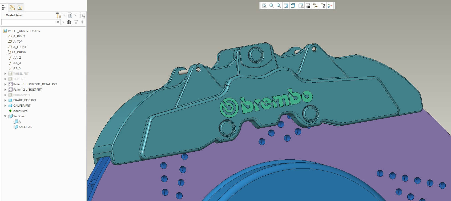Select the ANGULAR cross section
This screenshot has width=451, height=201.
pyautogui.click(x=26, y=127)
